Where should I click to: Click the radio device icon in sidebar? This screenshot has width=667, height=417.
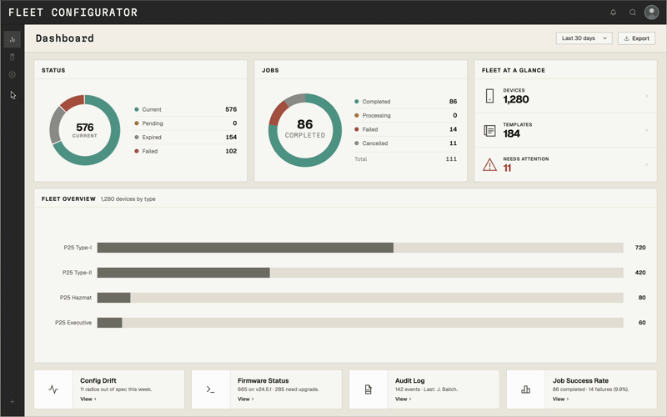(12, 58)
